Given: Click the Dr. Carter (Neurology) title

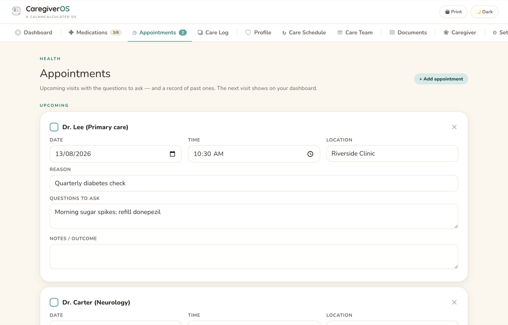Looking at the screenshot, I should (x=96, y=302).
